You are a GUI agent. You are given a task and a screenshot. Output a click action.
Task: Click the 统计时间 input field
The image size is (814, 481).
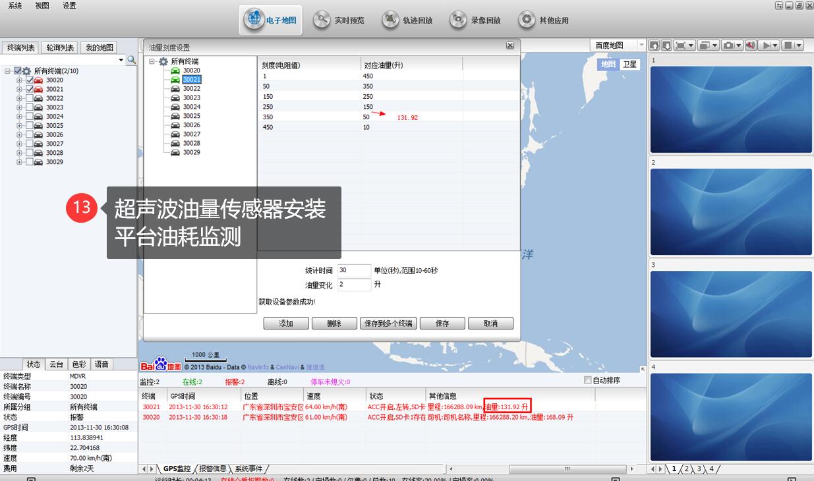tap(354, 271)
